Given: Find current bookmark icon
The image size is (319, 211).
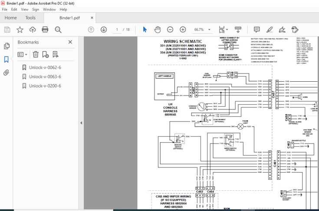Looking at the screenshot, I should [x=56, y=54].
